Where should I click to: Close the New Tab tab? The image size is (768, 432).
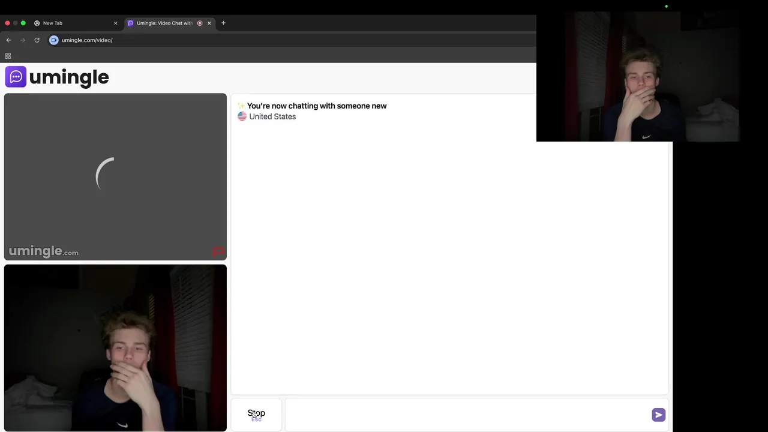point(116,23)
